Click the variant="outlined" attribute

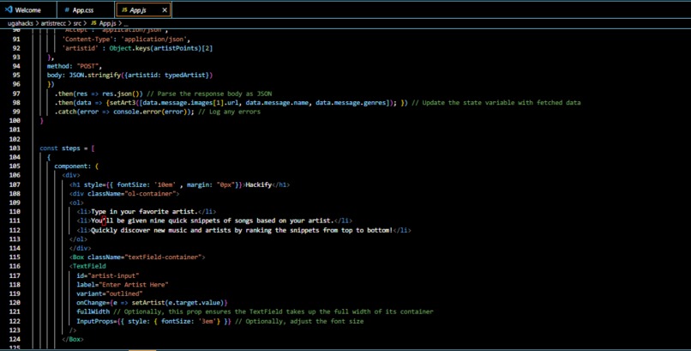click(x=110, y=294)
